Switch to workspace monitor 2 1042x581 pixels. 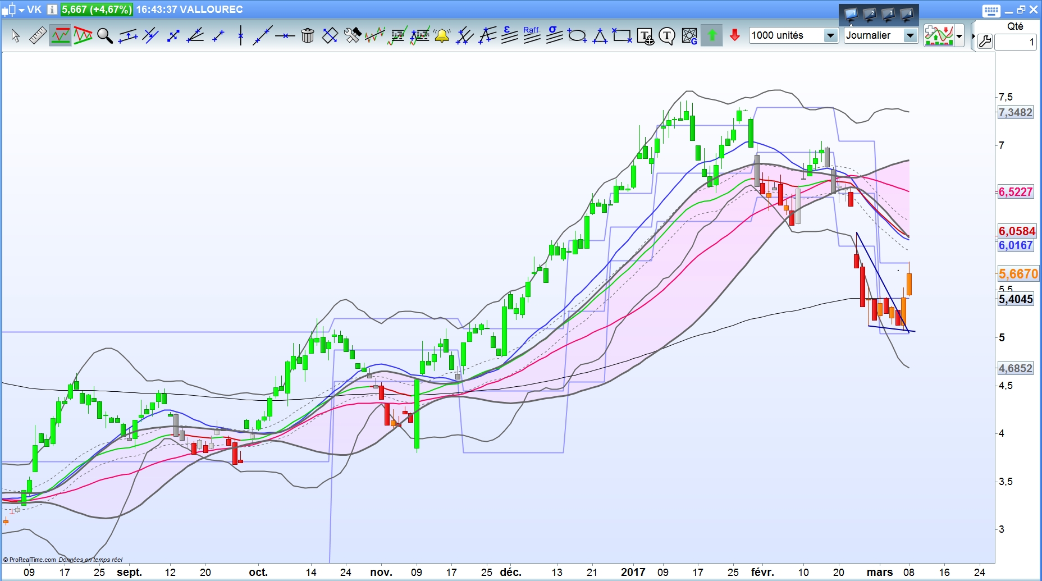[x=870, y=14]
